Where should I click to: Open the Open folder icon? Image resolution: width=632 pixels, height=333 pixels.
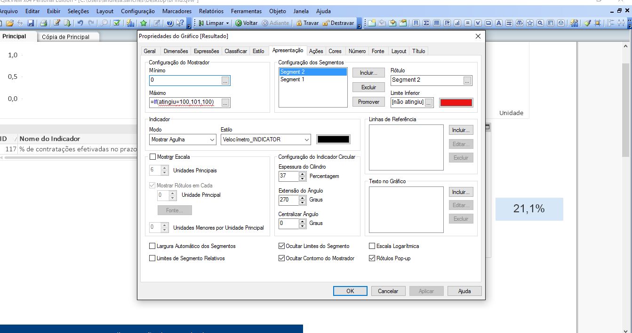[9, 23]
